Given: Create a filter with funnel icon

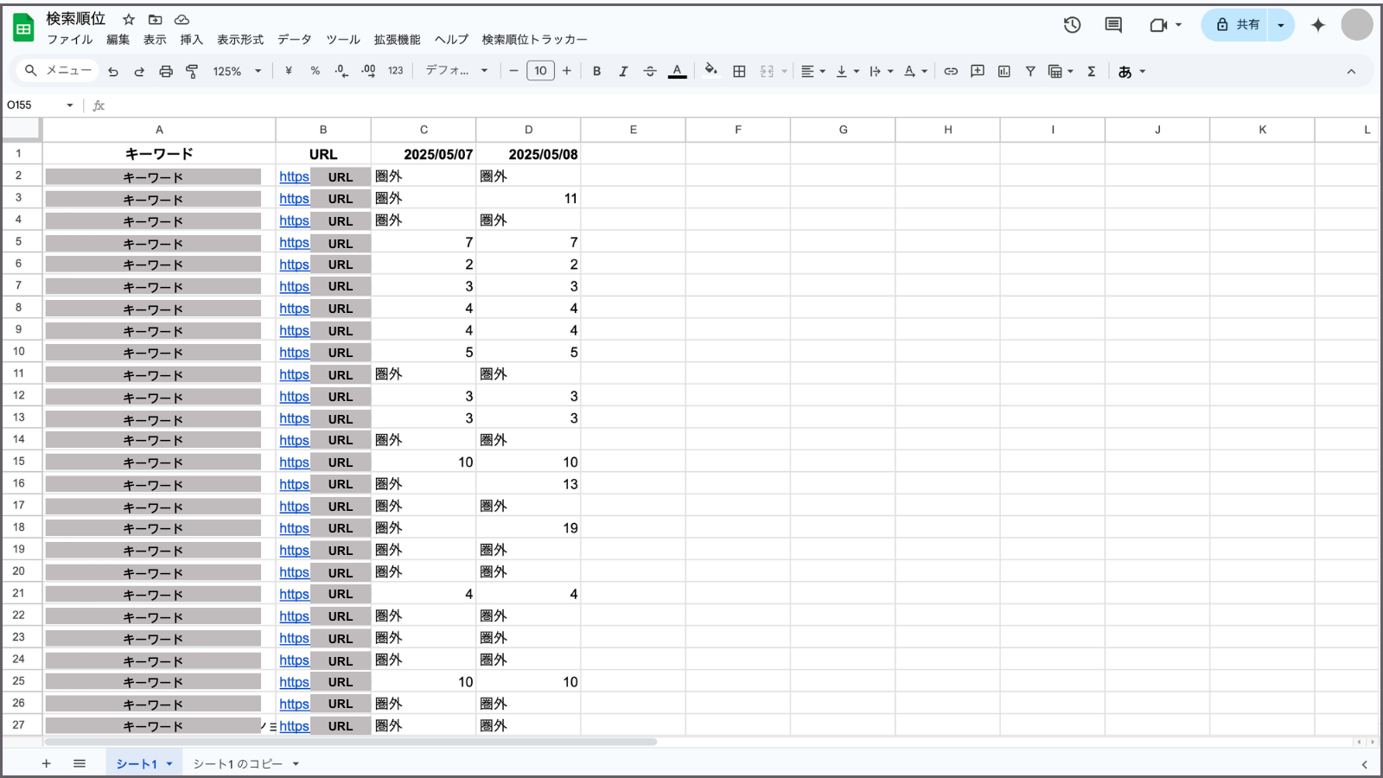Looking at the screenshot, I should (x=1030, y=71).
